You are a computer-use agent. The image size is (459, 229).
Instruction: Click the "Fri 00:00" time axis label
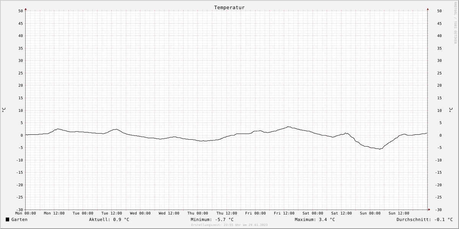[256, 213]
